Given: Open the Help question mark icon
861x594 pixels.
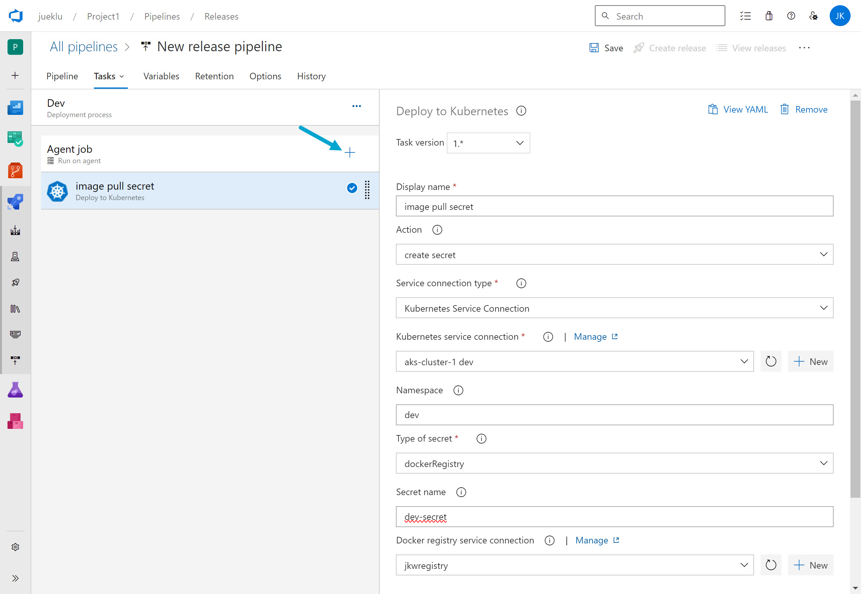Looking at the screenshot, I should tap(791, 16).
